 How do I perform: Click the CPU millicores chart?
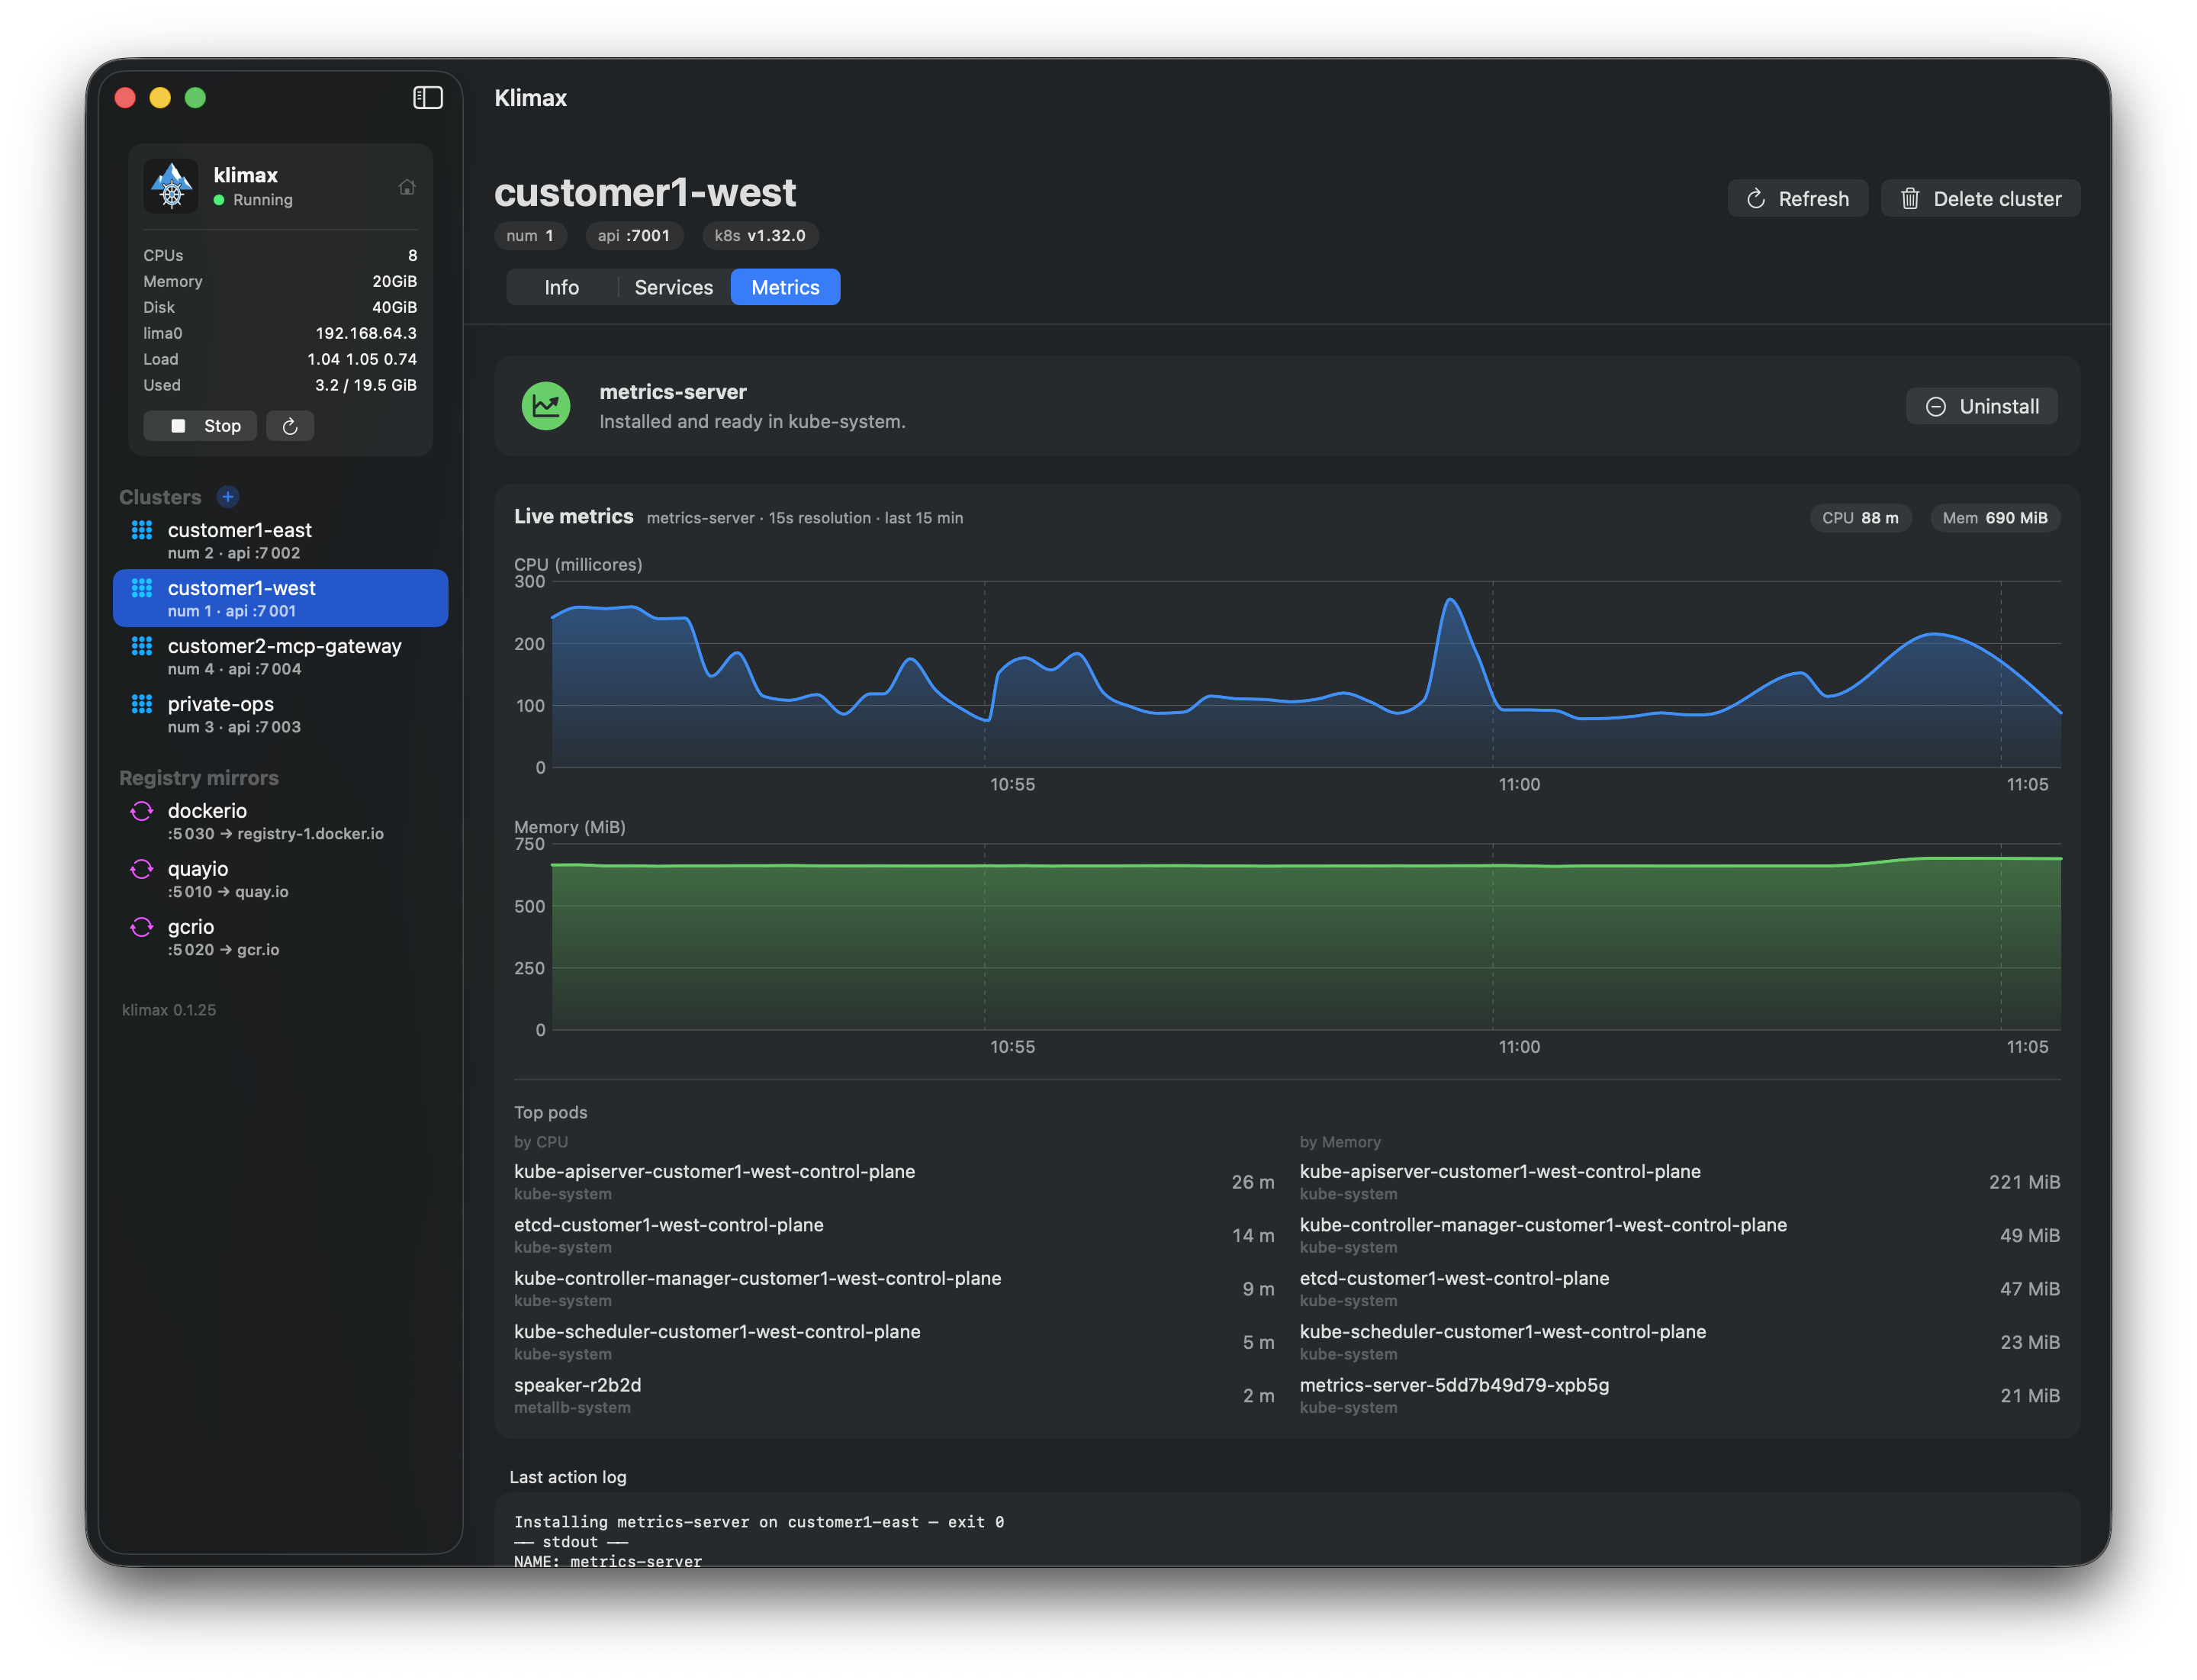pos(1306,675)
